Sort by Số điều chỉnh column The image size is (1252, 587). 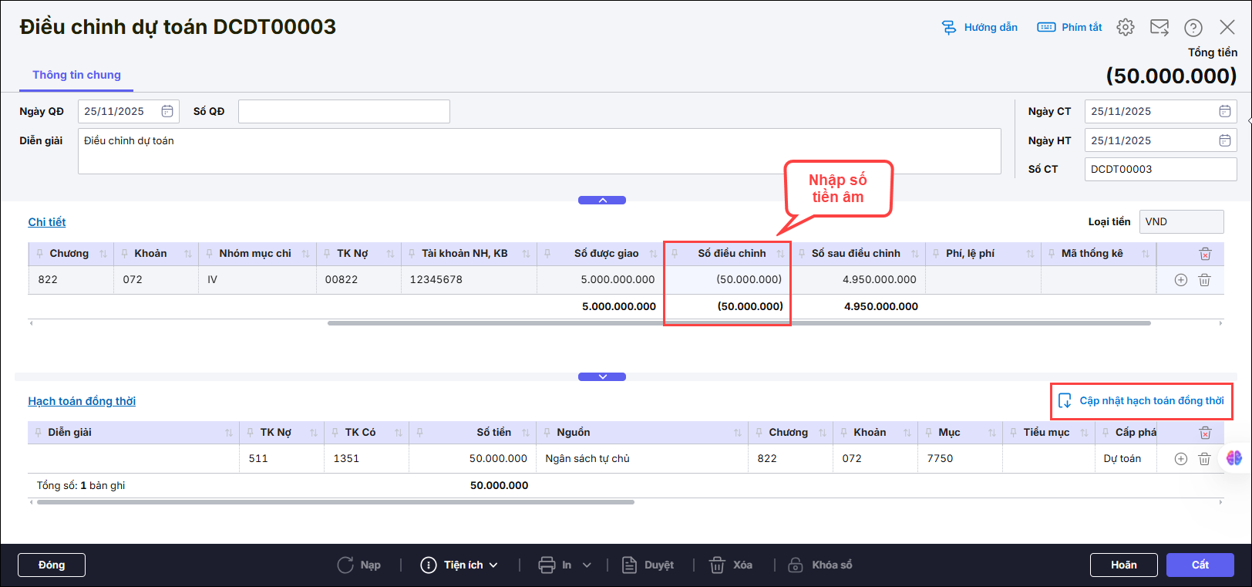780,254
